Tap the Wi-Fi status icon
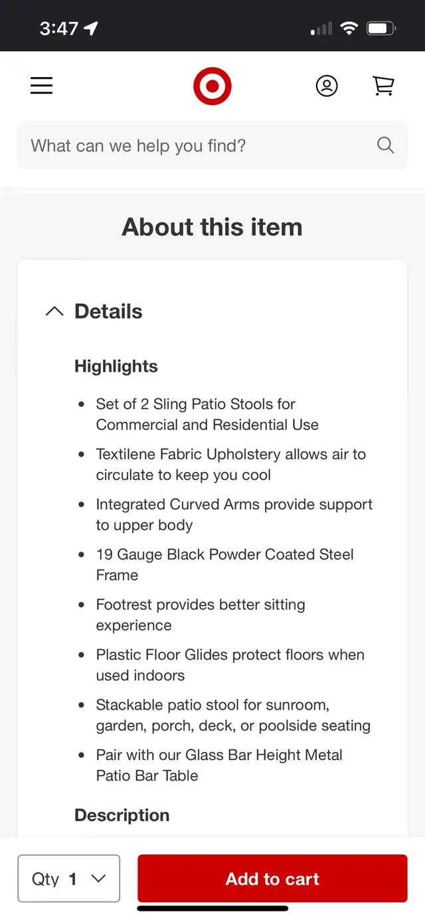 click(x=349, y=29)
